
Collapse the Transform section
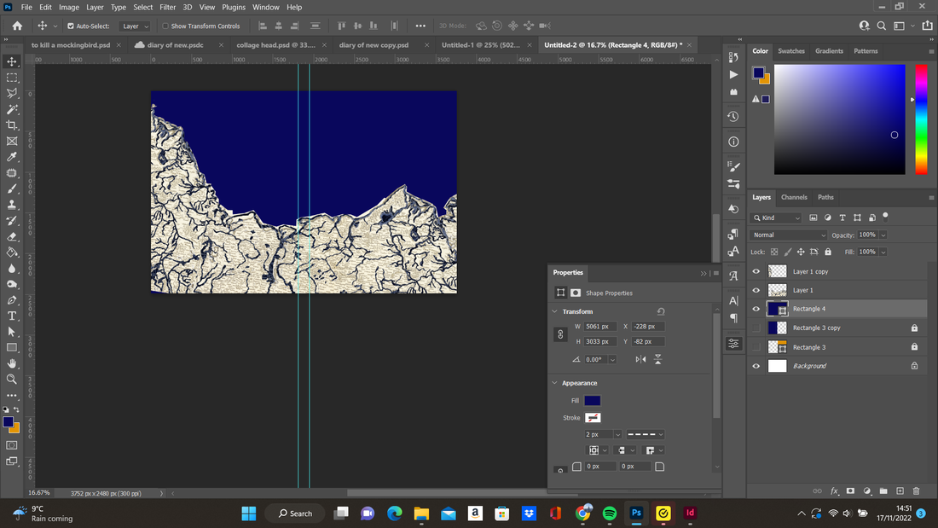click(554, 311)
